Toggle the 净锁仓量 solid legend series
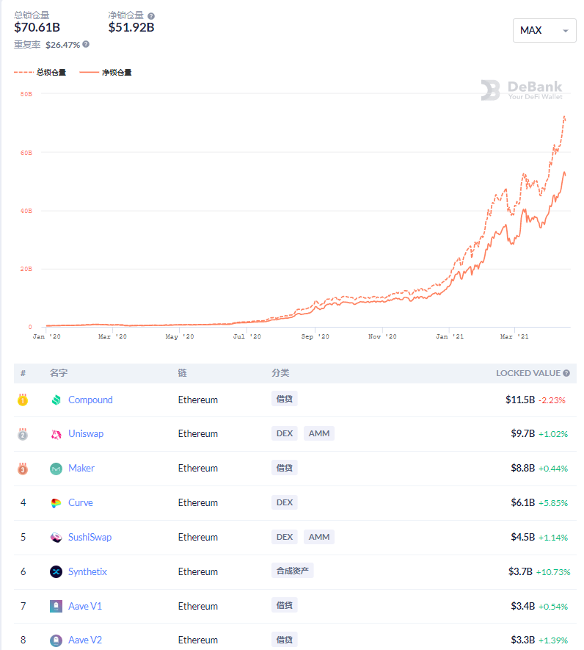The height and width of the screenshot is (650, 584). point(105,72)
